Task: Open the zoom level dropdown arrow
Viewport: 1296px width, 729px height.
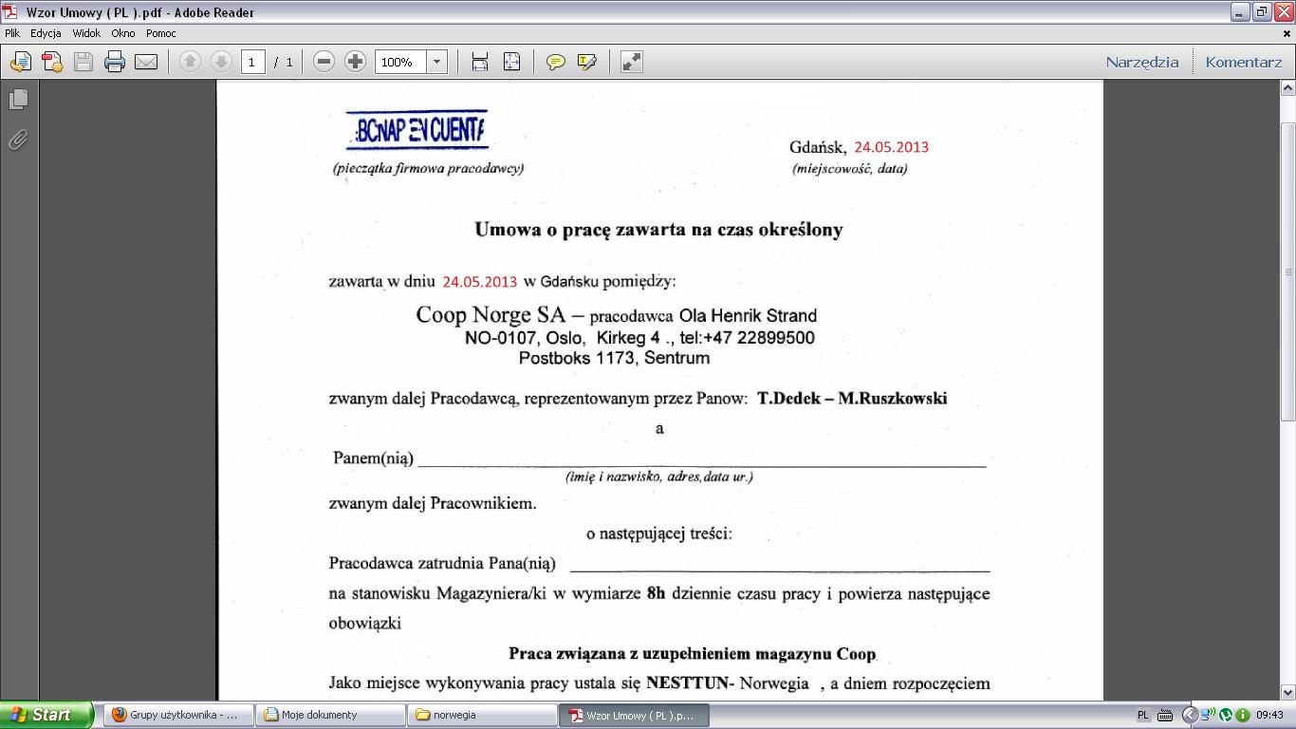Action: 436,62
